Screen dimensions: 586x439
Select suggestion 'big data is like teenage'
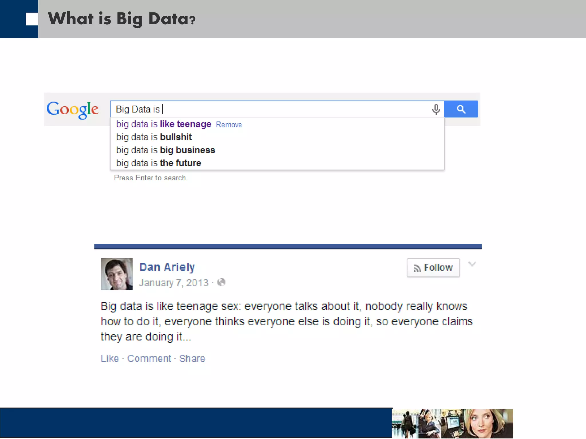point(164,124)
